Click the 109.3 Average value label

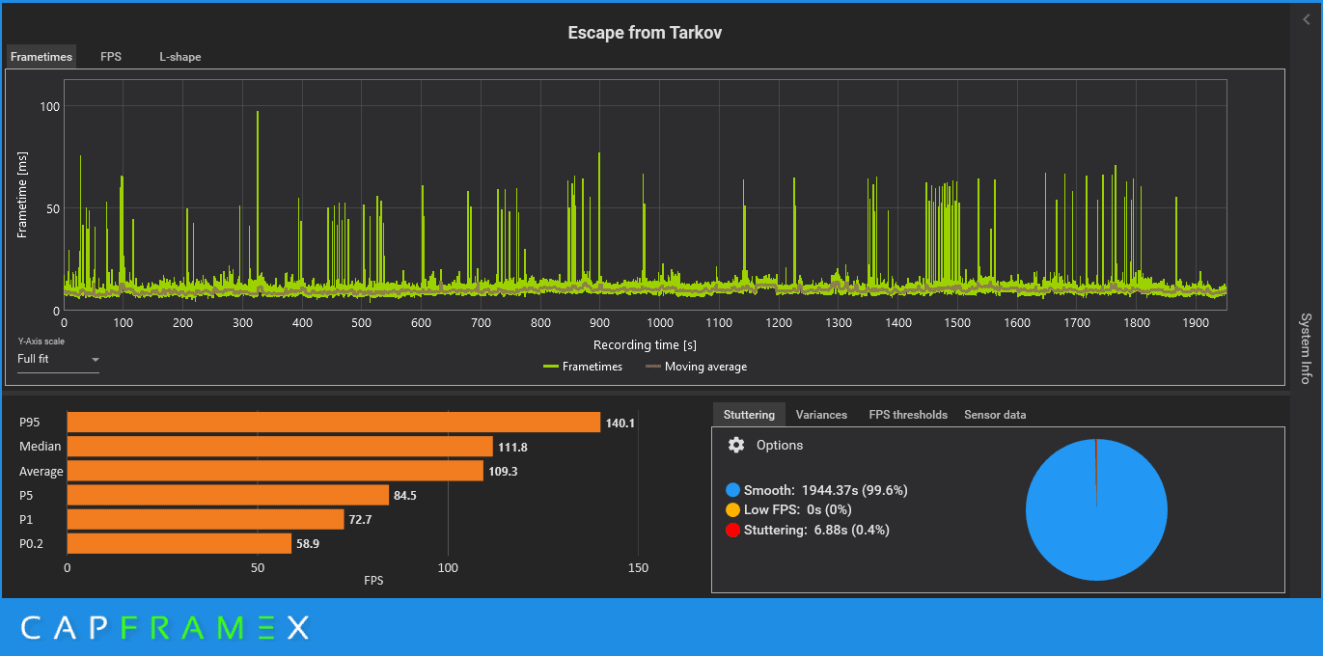503,471
